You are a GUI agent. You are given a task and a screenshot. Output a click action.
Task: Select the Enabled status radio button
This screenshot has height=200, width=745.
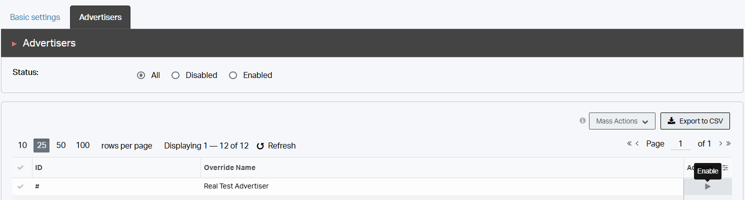pyautogui.click(x=232, y=75)
